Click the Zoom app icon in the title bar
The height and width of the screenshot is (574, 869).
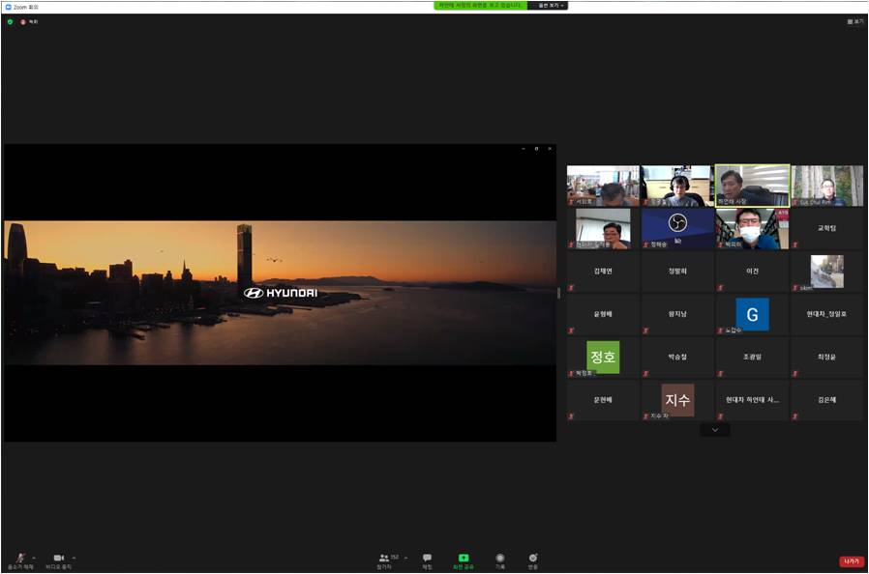pos(9,7)
